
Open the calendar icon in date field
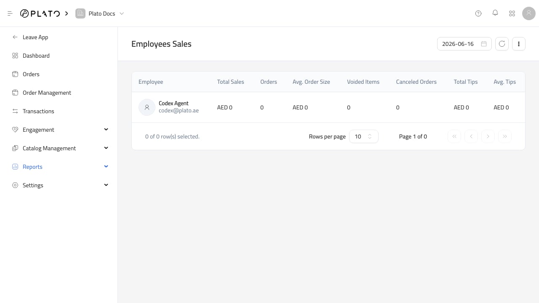(x=484, y=44)
